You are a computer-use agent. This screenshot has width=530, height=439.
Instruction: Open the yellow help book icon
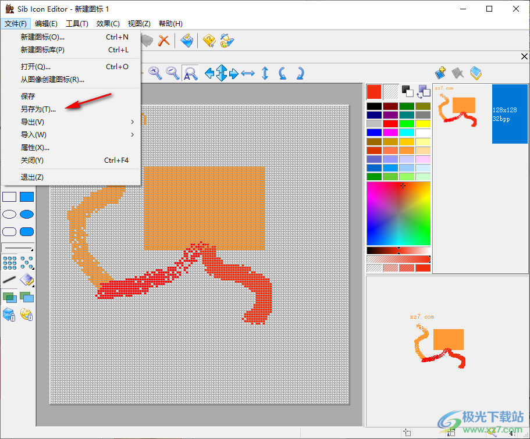point(209,41)
